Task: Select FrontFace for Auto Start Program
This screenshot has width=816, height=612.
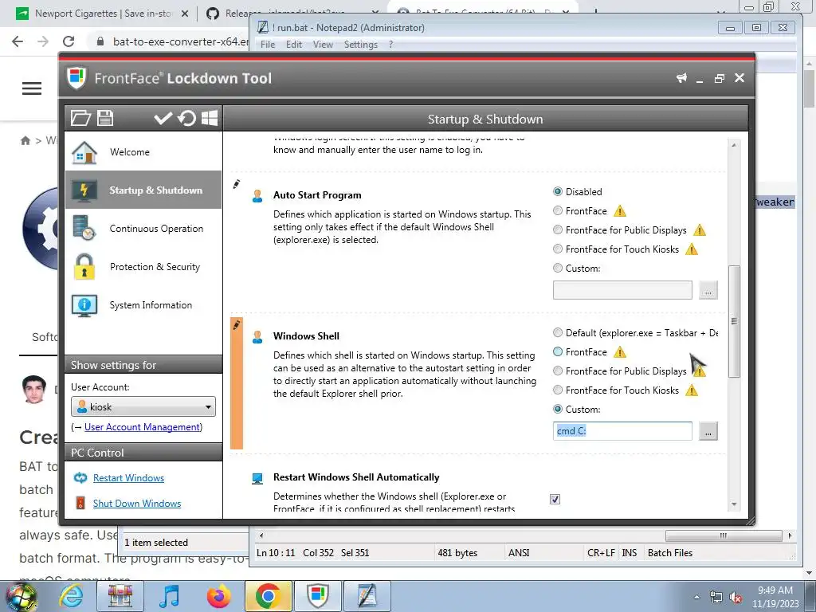Action: point(557,210)
